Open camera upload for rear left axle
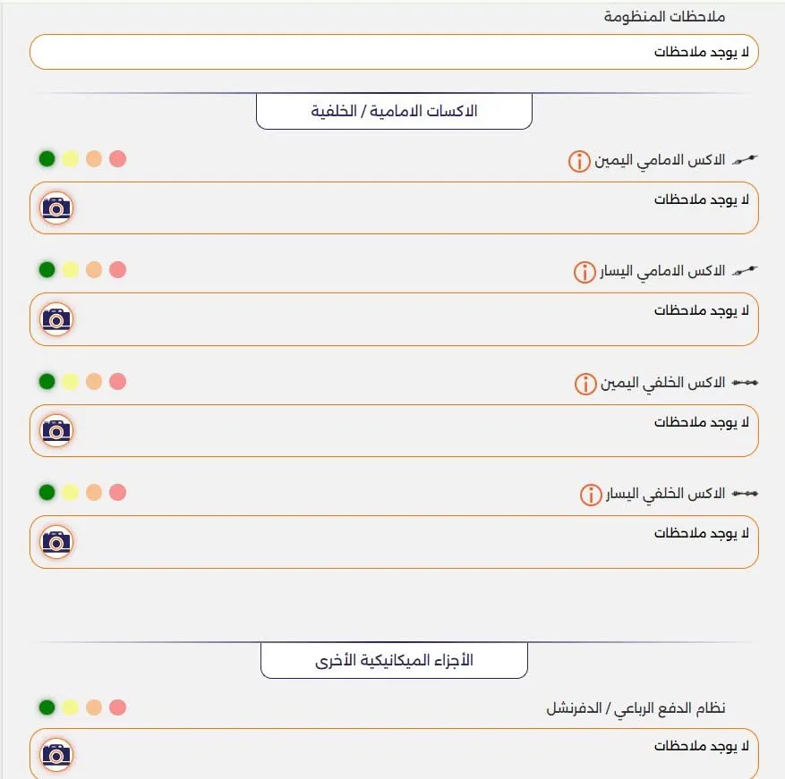This screenshot has width=785, height=779. [56, 542]
